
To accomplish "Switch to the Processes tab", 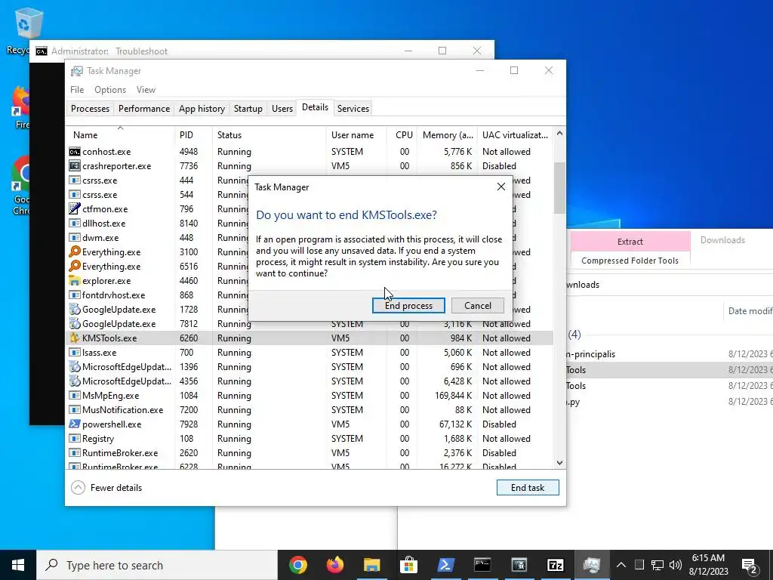I will click(91, 109).
